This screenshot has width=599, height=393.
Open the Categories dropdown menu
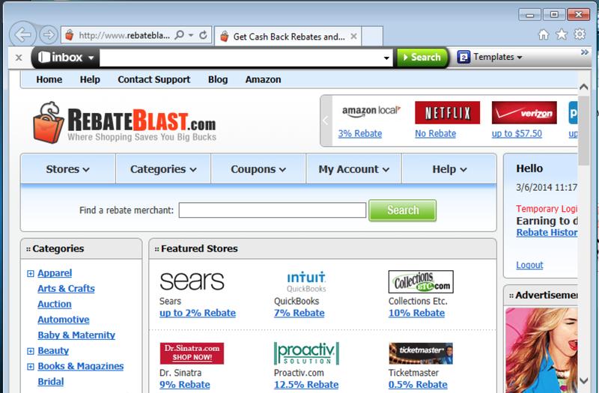coord(163,169)
